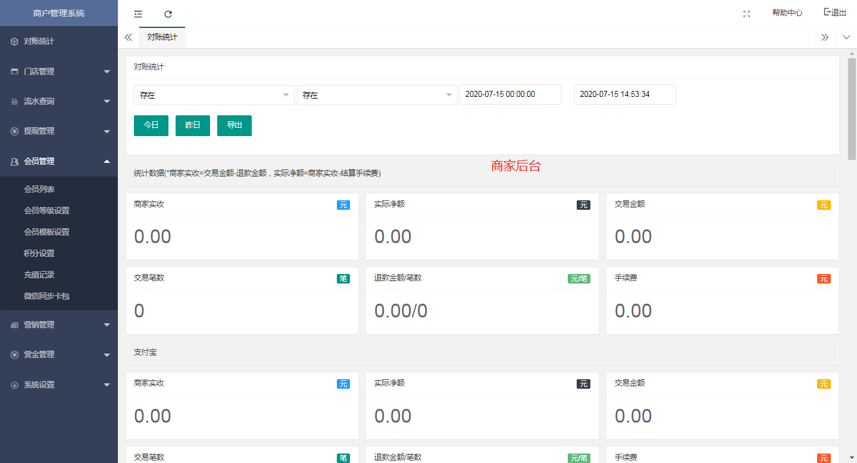
Task: Click the dark 元 badge on first 实际净额 card
Action: (584, 205)
